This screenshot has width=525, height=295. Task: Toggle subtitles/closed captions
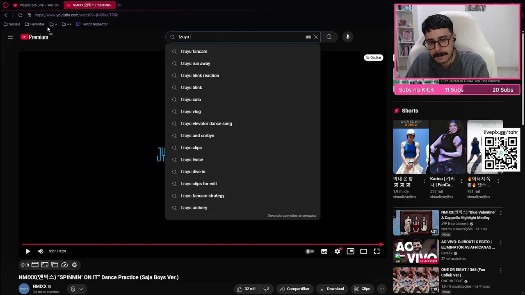324,251
